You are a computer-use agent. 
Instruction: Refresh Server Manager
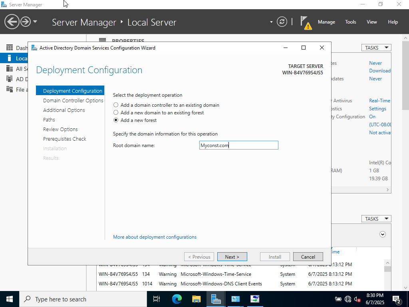tap(282, 22)
